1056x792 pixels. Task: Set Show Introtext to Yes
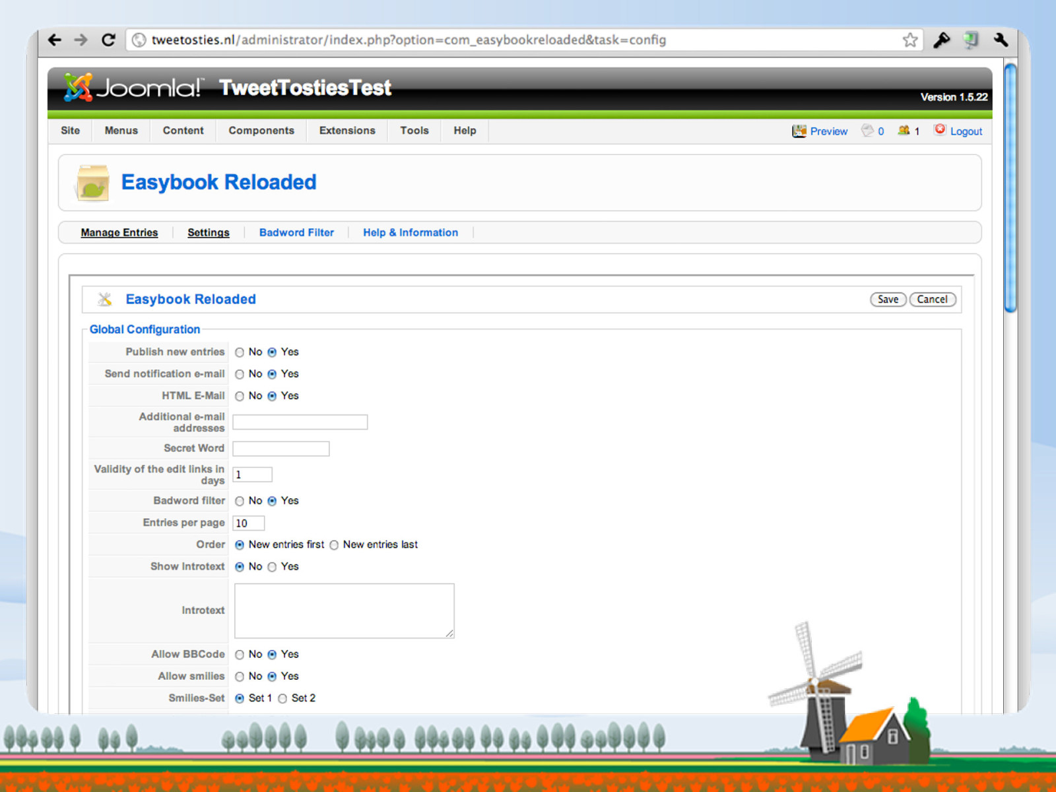click(x=272, y=567)
